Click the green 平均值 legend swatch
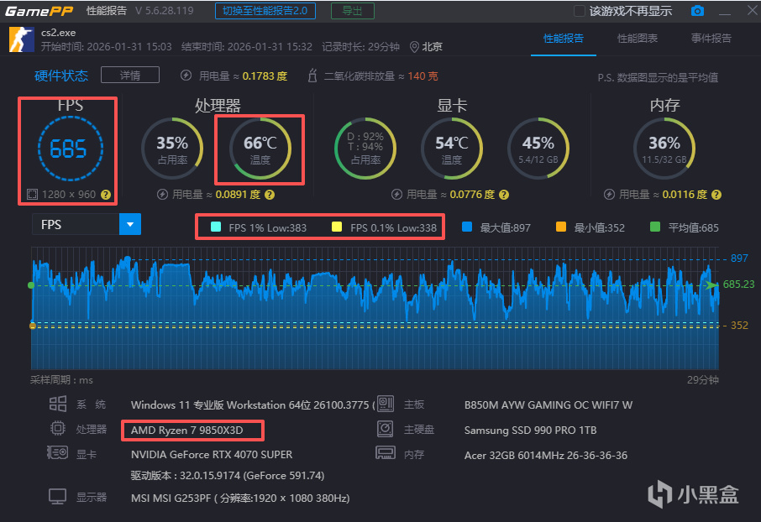This screenshot has height=522, width=761. (x=654, y=227)
